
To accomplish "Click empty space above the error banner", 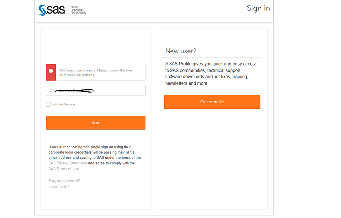I will [96, 47].
